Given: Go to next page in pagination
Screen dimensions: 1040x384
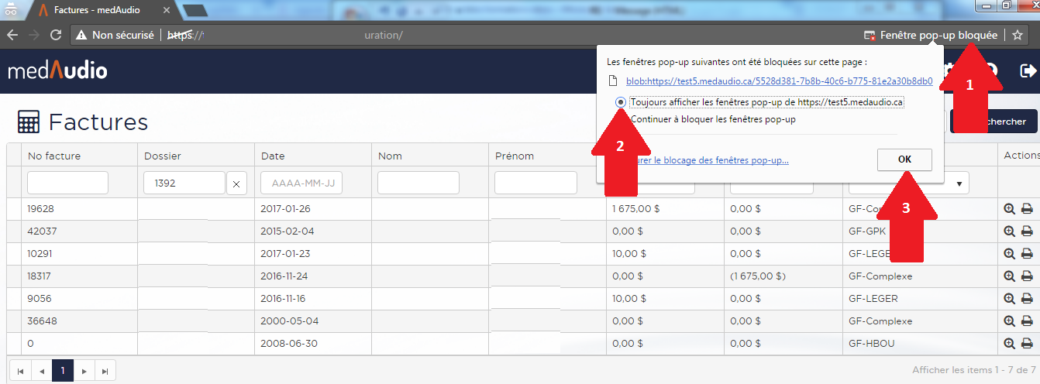Looking at the screenshot, I should [84, 371].
